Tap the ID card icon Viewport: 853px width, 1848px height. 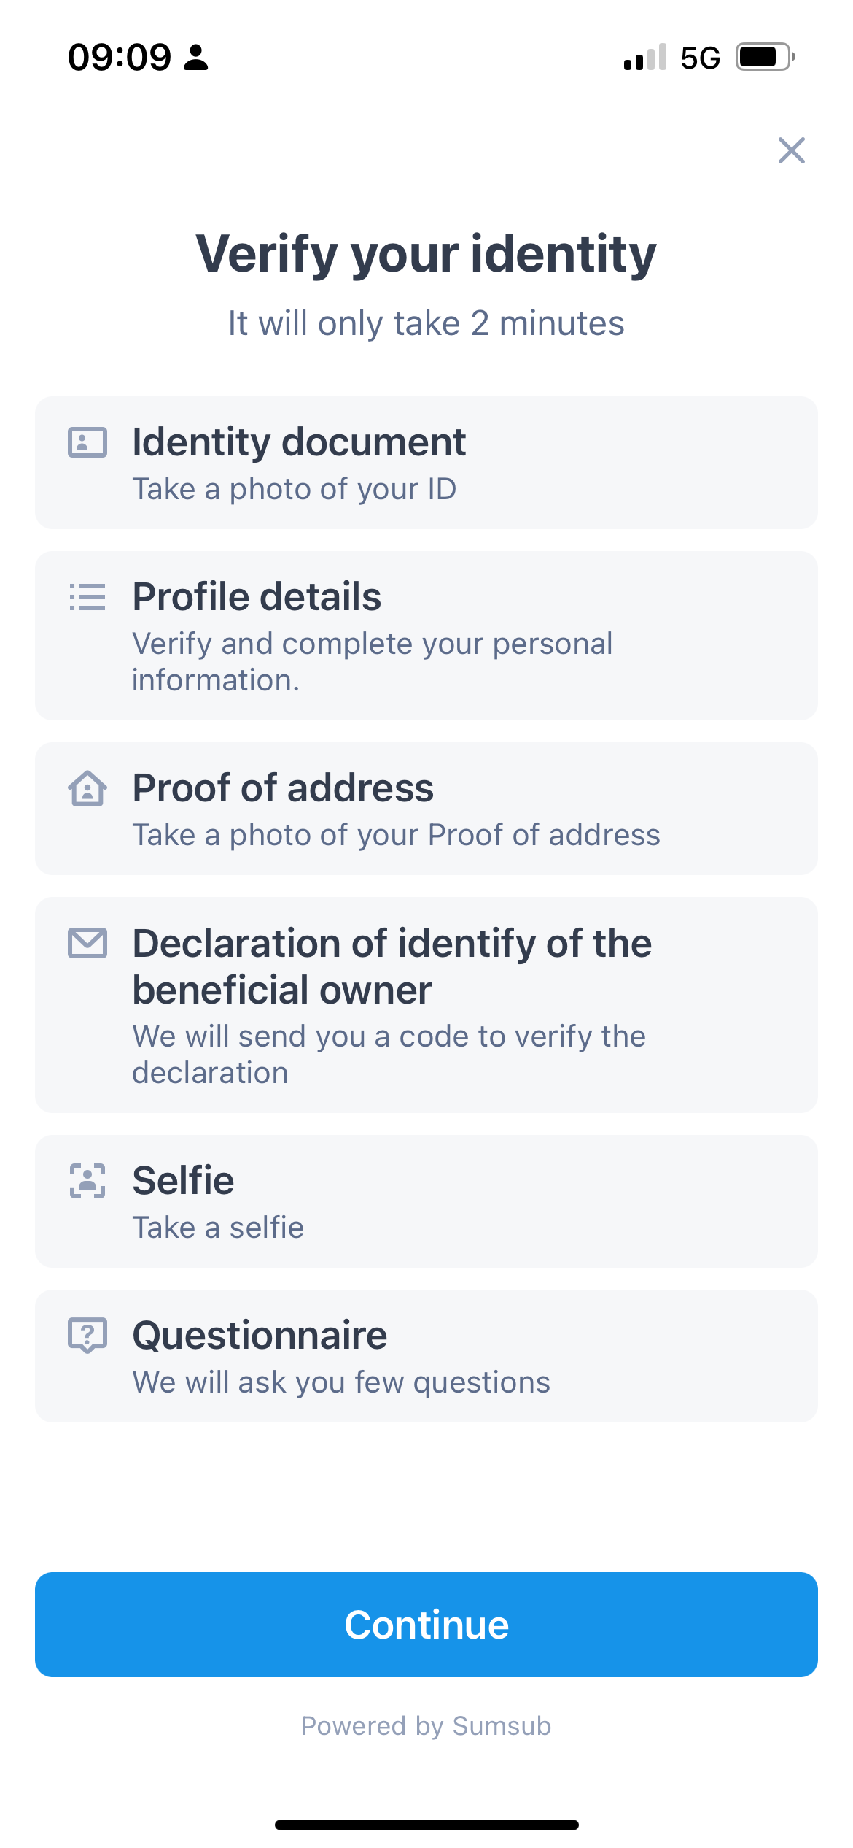click(x=87, y=442)
